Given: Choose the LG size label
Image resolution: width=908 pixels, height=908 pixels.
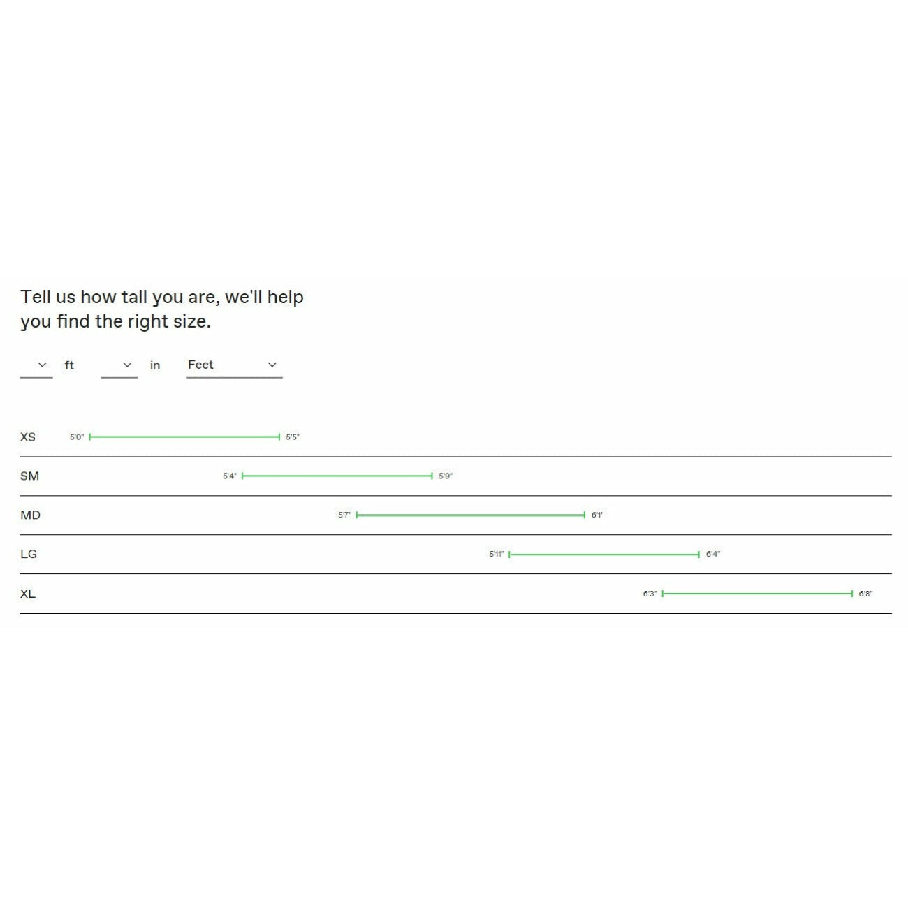Looking at the screenshot, I should coord(29,555).
